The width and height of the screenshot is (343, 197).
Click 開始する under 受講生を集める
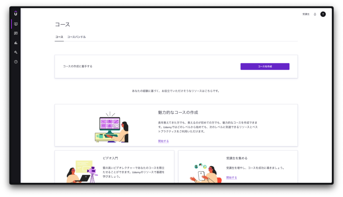(231, 178)
